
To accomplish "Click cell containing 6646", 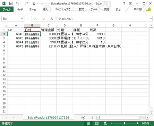I will point(16,34).
